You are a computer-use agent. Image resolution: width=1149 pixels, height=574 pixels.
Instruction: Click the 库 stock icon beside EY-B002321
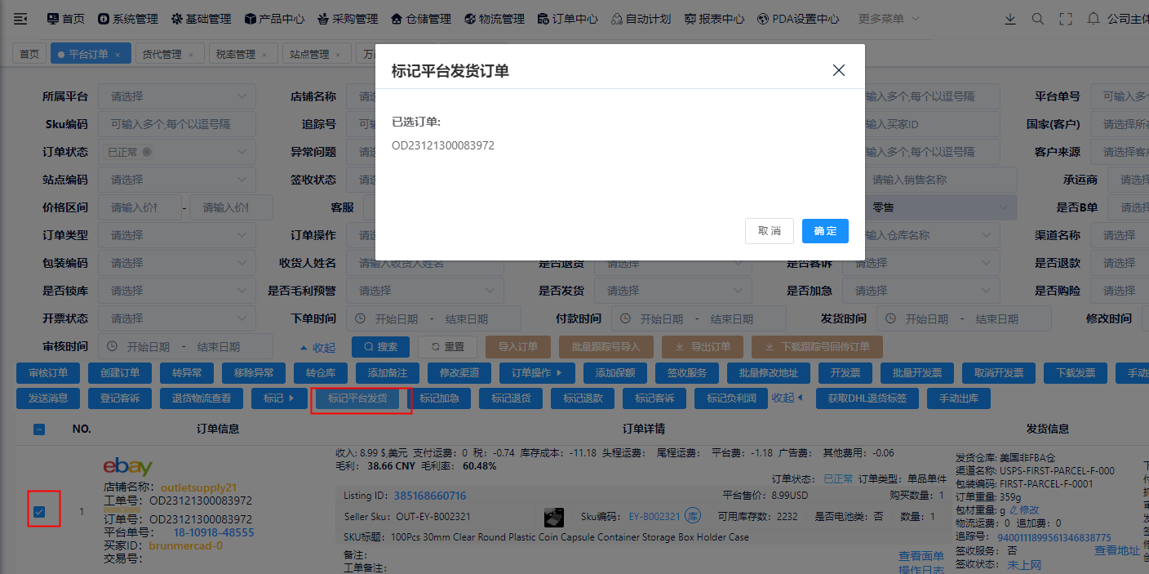[692, 516]
